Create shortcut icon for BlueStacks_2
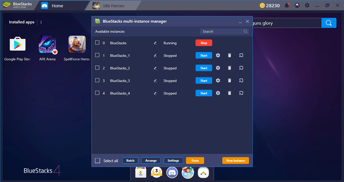 pyautogui.click(x=241, y=68)
